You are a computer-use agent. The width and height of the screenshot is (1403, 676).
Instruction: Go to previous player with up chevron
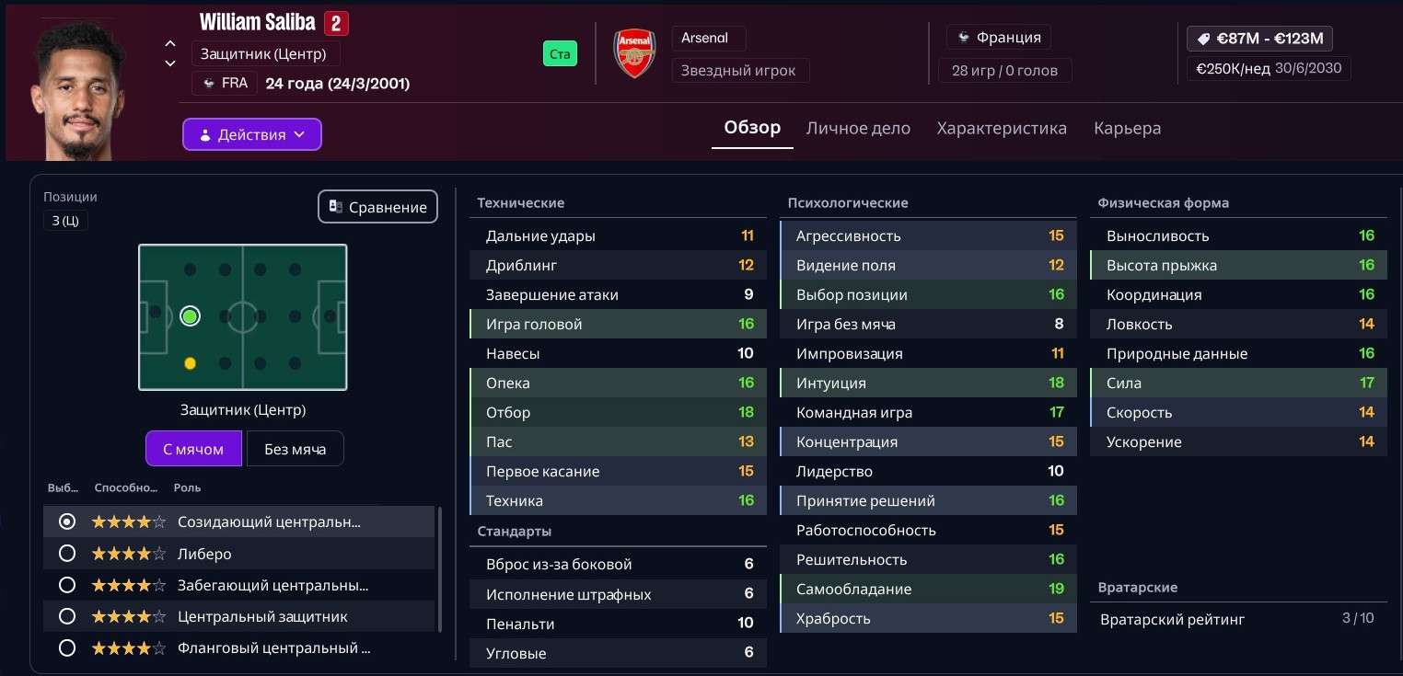coord(170,43)
